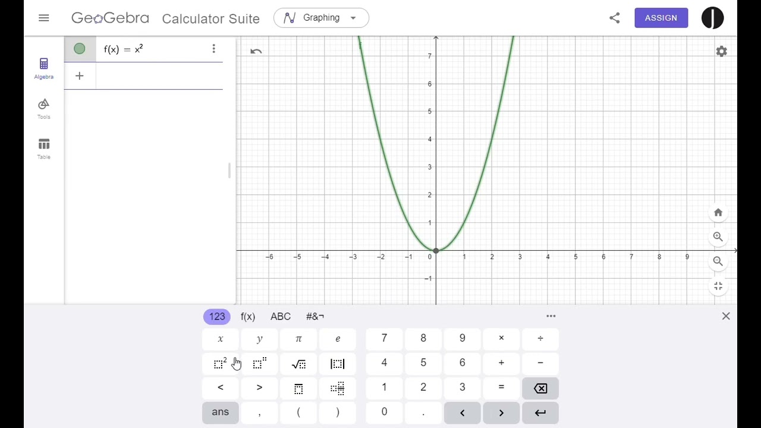
Task: Zoom in on the graph
Action: click(x=718, y=237)
